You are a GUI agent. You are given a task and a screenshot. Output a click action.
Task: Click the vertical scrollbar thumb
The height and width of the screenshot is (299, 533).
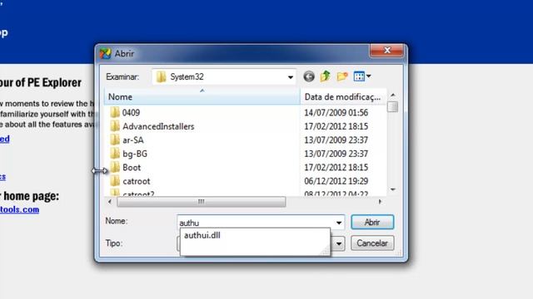point(392,107)
